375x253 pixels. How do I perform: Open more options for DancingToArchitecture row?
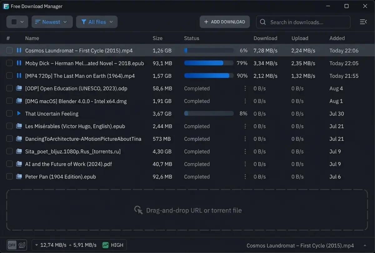[245, 139]
